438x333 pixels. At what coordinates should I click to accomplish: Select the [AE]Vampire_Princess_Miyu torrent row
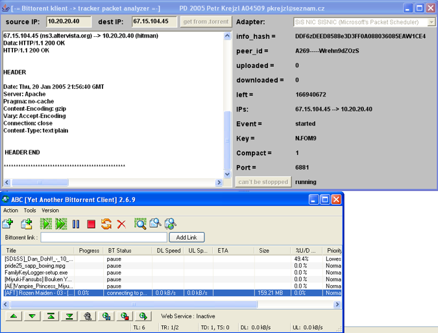[172, 286]
